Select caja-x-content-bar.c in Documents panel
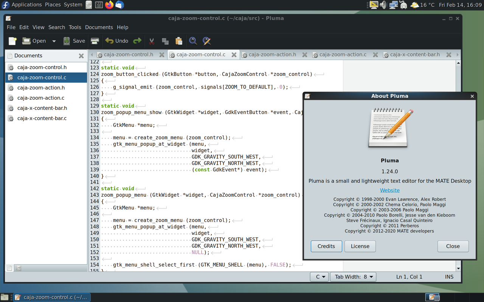The image size is (484, 302). click(46, 118)
